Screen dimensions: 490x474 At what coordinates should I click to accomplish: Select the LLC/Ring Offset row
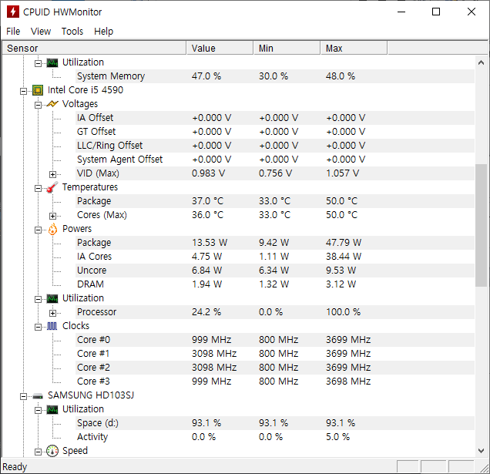tap(275, 146)
